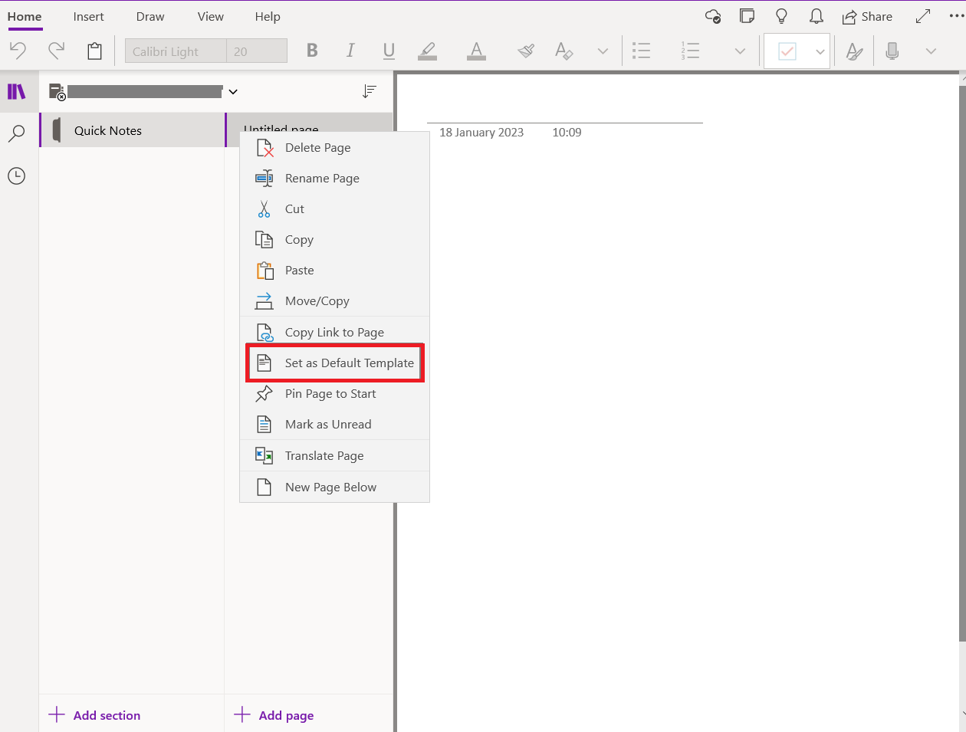Click the Share button
Screen dimensions: 966x732
867,17
